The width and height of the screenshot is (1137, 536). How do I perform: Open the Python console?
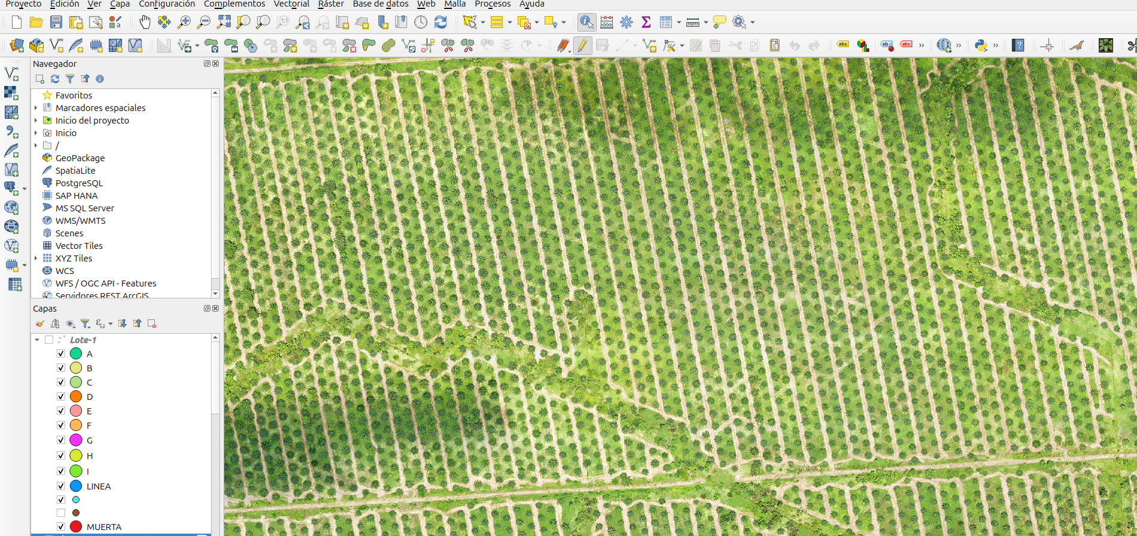click(981, 45)
